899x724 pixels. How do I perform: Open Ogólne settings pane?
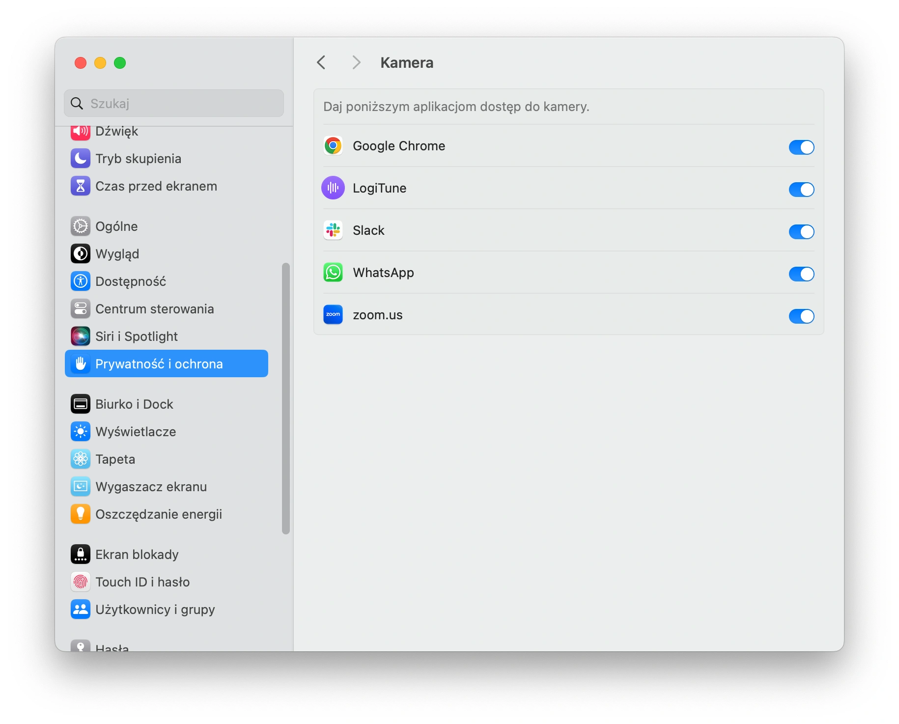(167, 226)
